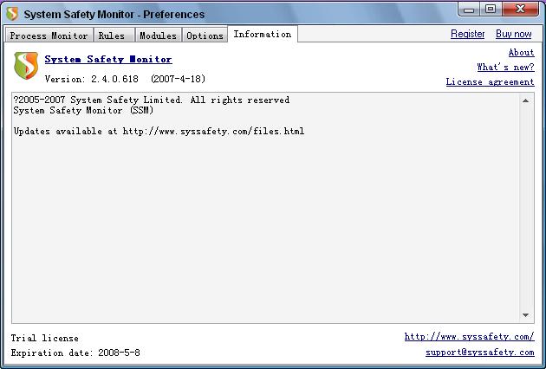Click the System Safety Monitor title link
The image size is (546, 369).
(x=108, y=59)
